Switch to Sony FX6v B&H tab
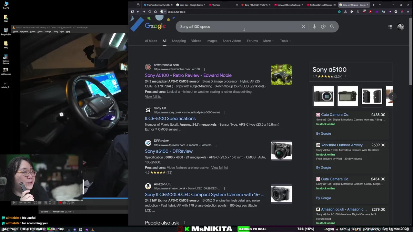Viewport: 413px width, 232px height. tap(257, 5)
